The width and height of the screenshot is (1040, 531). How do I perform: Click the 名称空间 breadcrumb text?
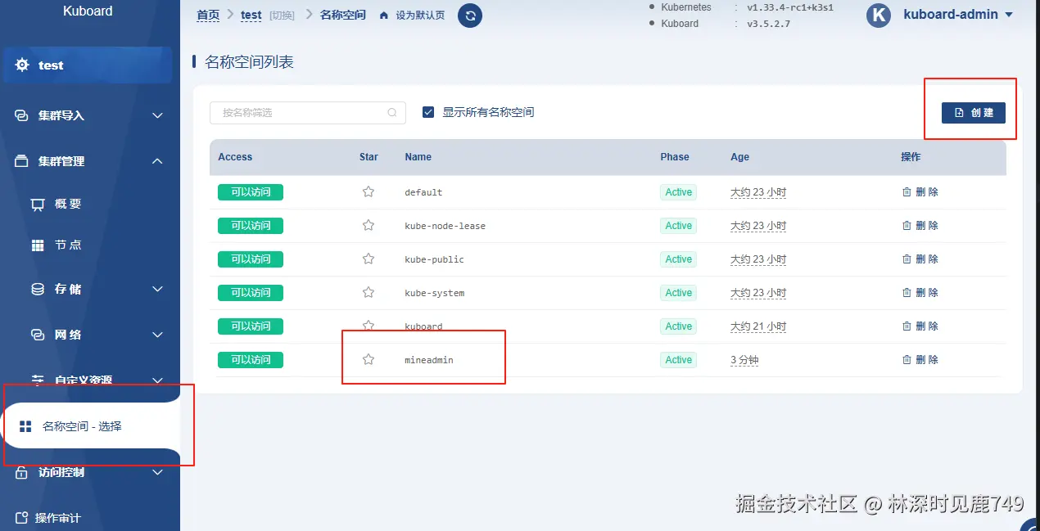pyautogui.click(x=342, y=16)
